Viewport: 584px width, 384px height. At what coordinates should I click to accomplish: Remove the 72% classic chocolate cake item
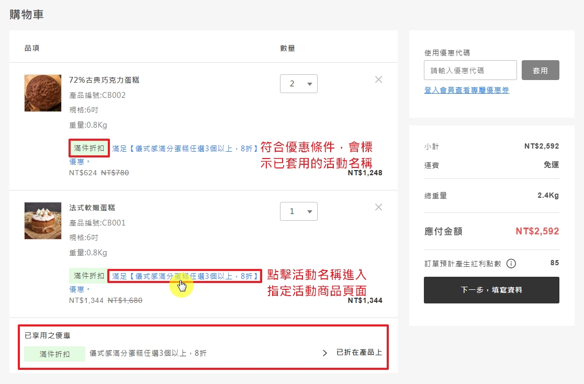click(x=379, y=80)
